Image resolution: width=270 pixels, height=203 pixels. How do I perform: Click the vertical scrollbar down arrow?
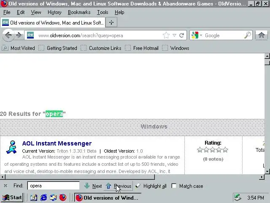(x=267, y=171)
